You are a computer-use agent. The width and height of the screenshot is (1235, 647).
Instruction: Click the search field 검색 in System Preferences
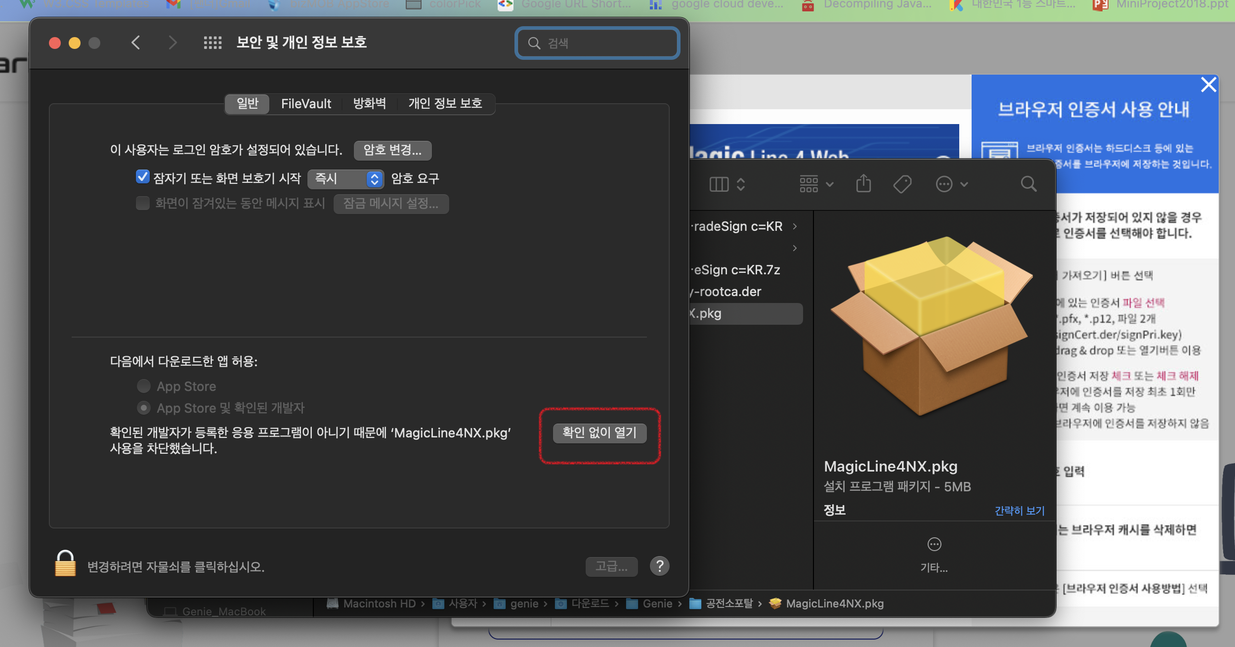click(597, 43)
